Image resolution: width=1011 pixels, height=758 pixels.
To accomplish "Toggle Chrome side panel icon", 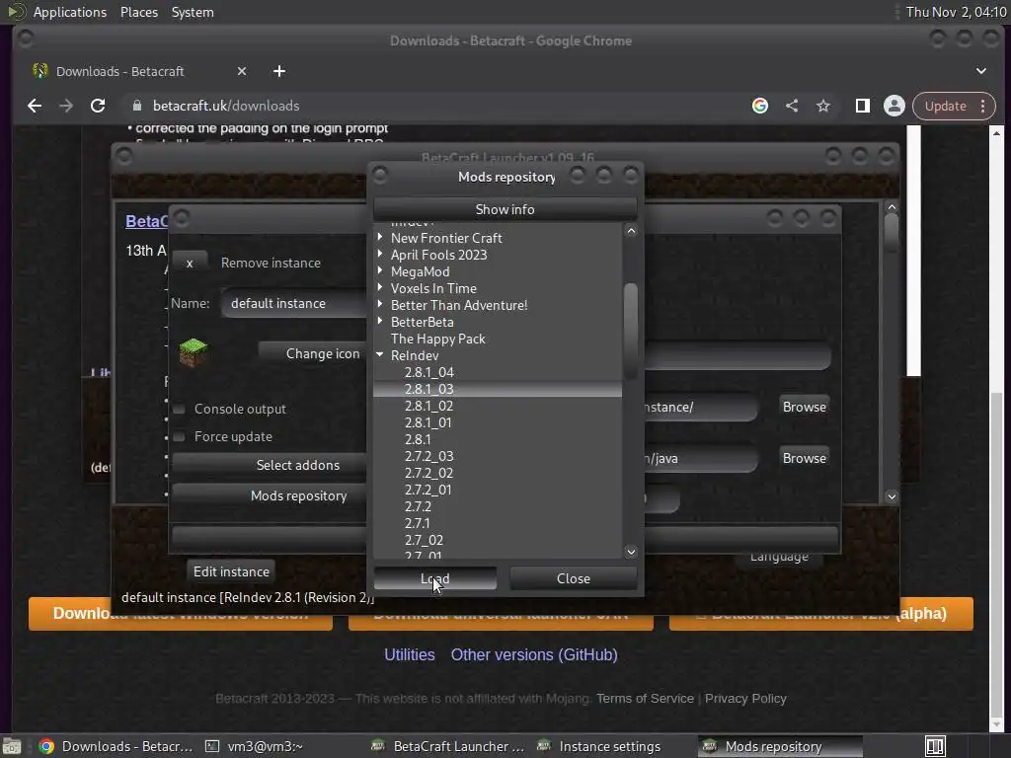I will tap(863, 106).
